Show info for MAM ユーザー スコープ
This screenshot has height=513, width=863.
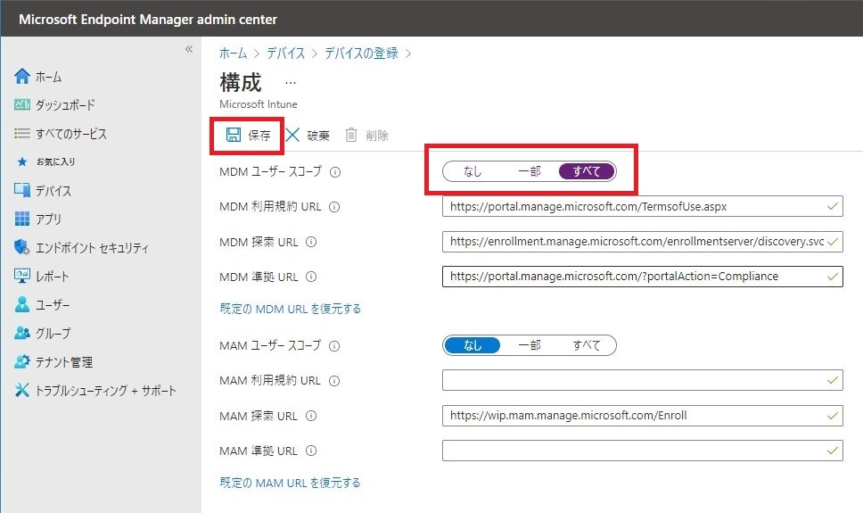(334, 346)
